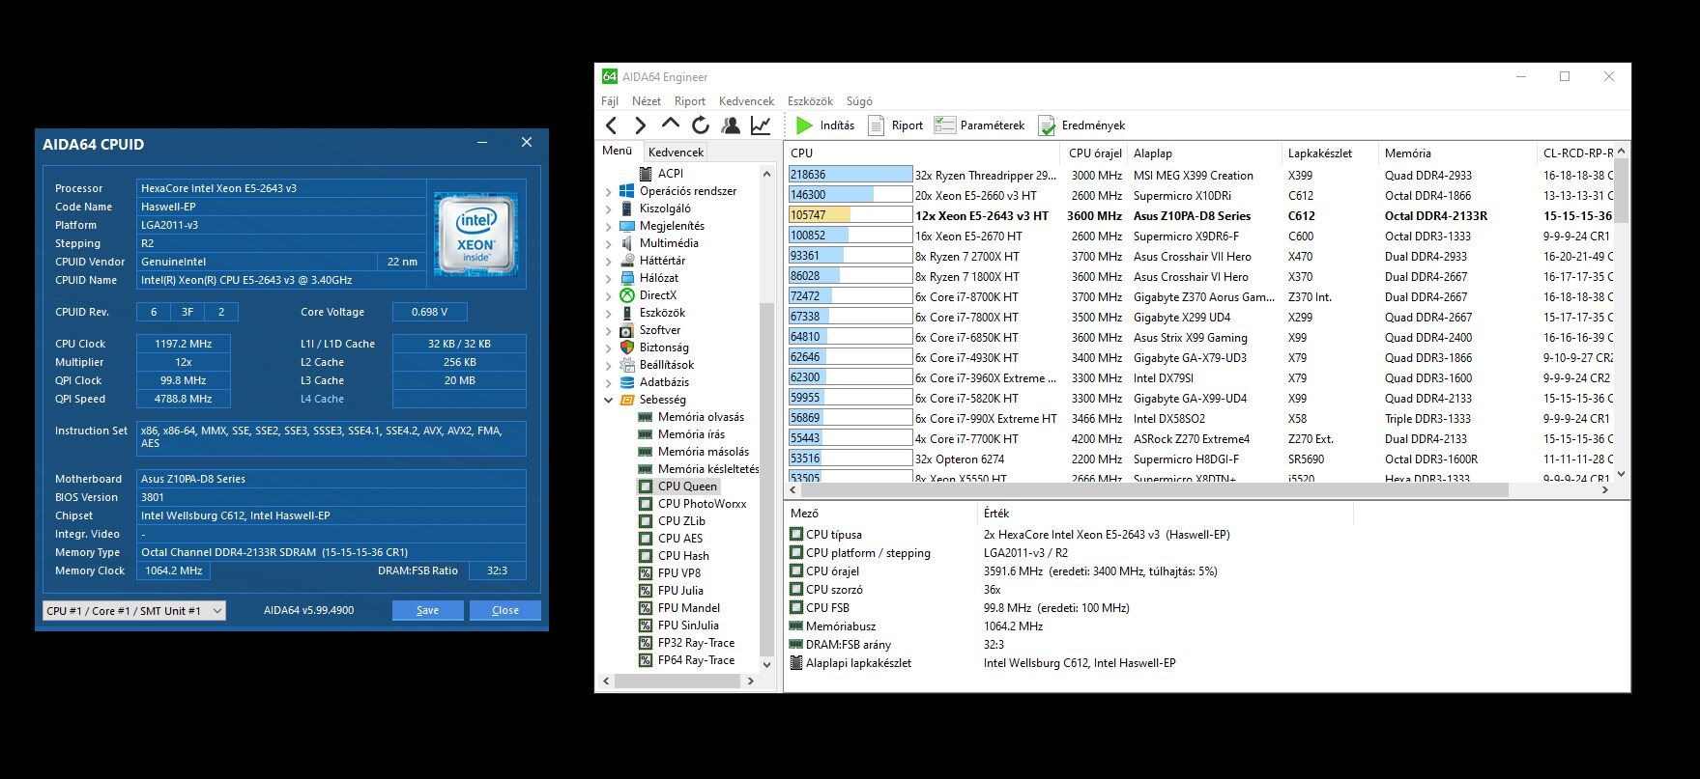
Task: Select FPU VP8 benchmark
Action: [x=679, y=573]
